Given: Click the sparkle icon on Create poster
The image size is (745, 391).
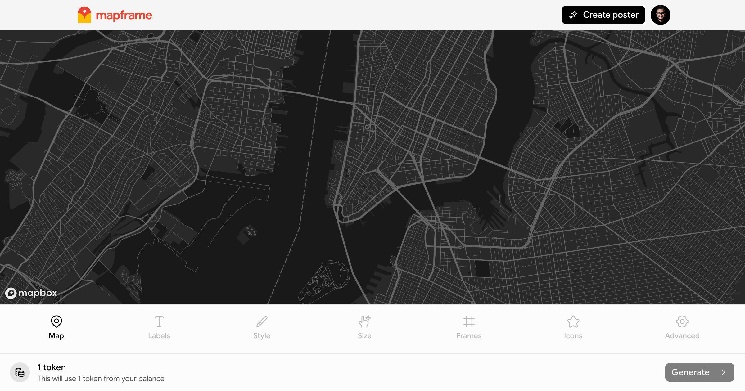Looking at the screenshot, I should [x=574, y=15].
